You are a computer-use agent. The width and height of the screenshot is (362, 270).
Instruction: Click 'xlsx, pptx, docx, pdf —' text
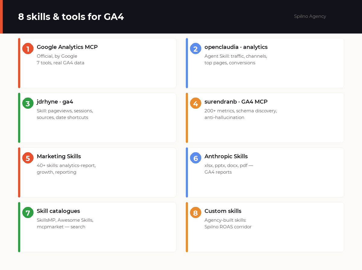pos(229,166)
